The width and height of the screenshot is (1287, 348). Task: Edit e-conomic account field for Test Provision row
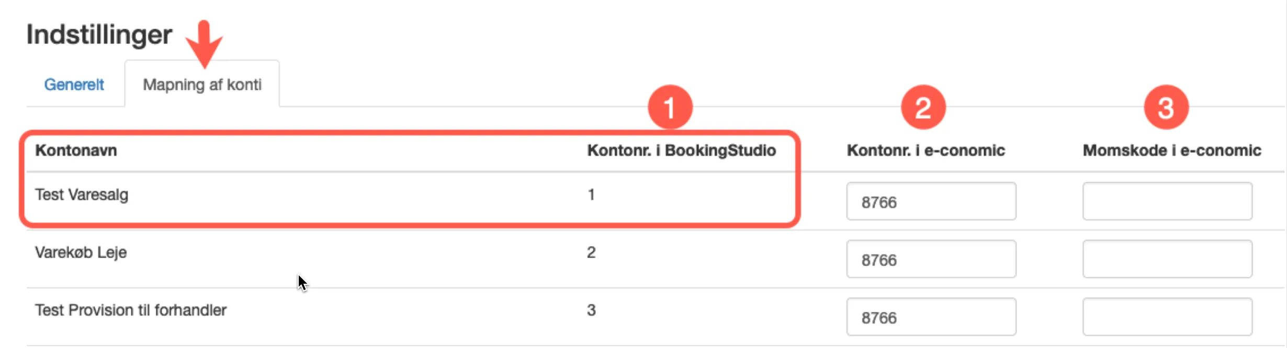(931, 317)
